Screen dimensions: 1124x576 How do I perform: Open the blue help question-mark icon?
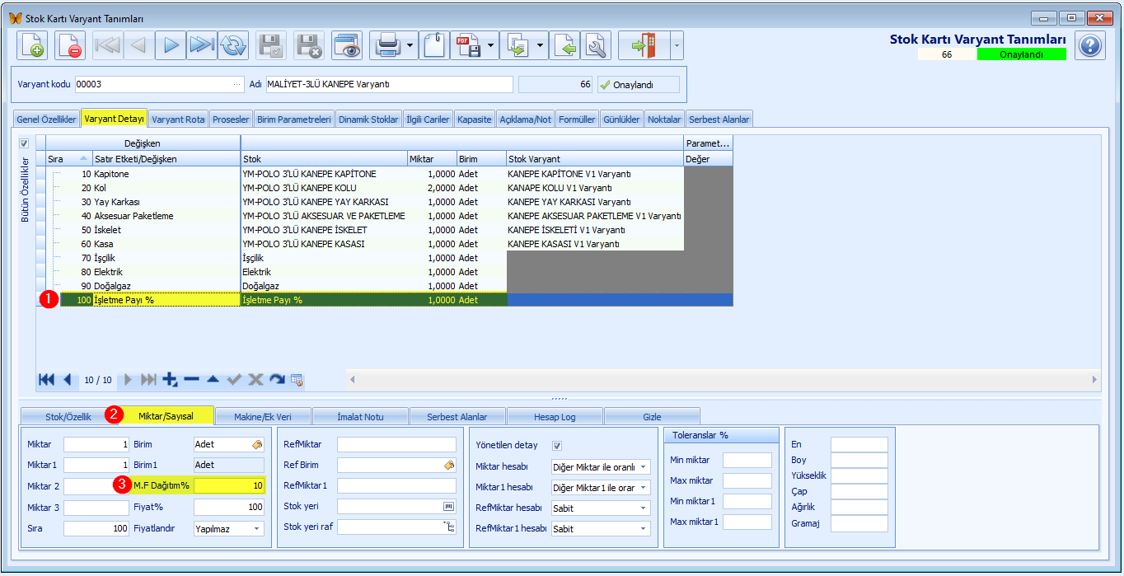(x=1090, y=45)
